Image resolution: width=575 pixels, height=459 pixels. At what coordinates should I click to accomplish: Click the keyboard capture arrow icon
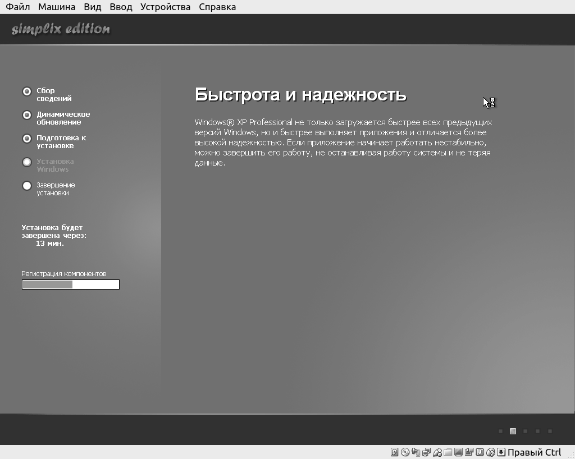(501, 452)
